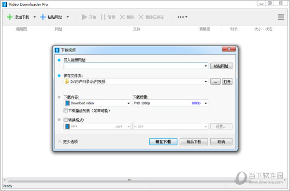
Task: Click the MP4 format film icon
Action: [67, 127]
